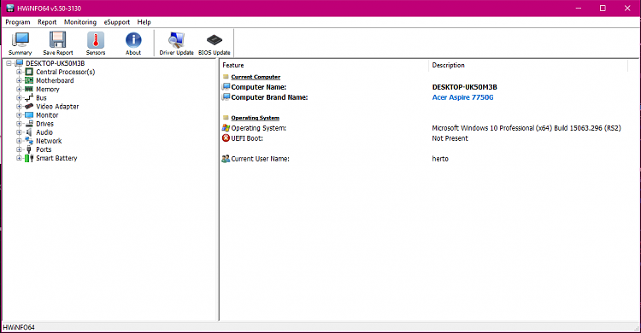The image size is (641, 333).
Task: Click the Ports plug icon
Action: click(29, 149)
